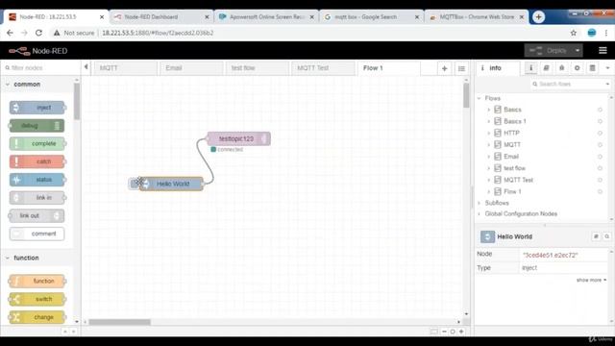Toggle enabled state circle for HTTP flow
Screen dimensions: 615x346
(x=600, y=133)
